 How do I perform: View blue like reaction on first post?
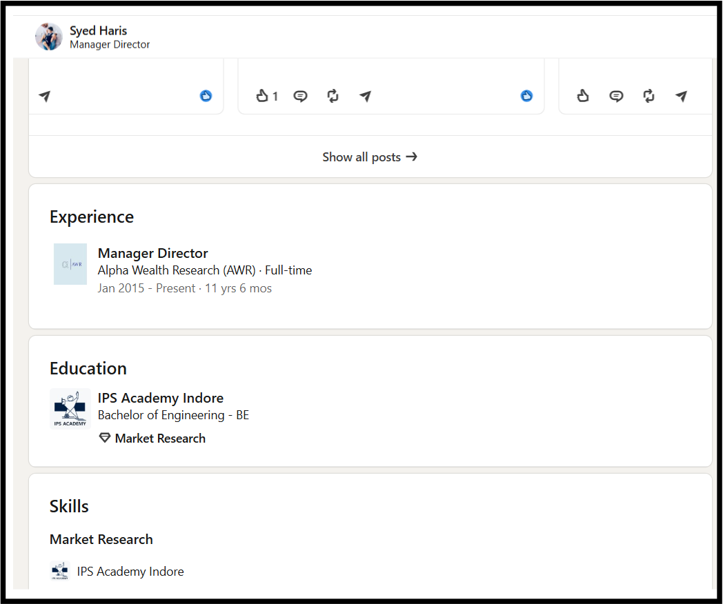(x=206, y=96)
